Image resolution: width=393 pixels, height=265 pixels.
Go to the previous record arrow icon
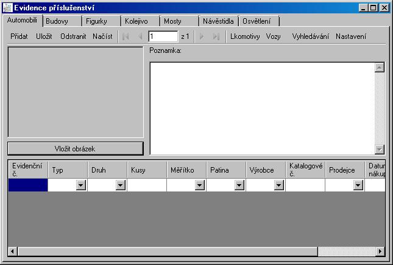(140, 36)
